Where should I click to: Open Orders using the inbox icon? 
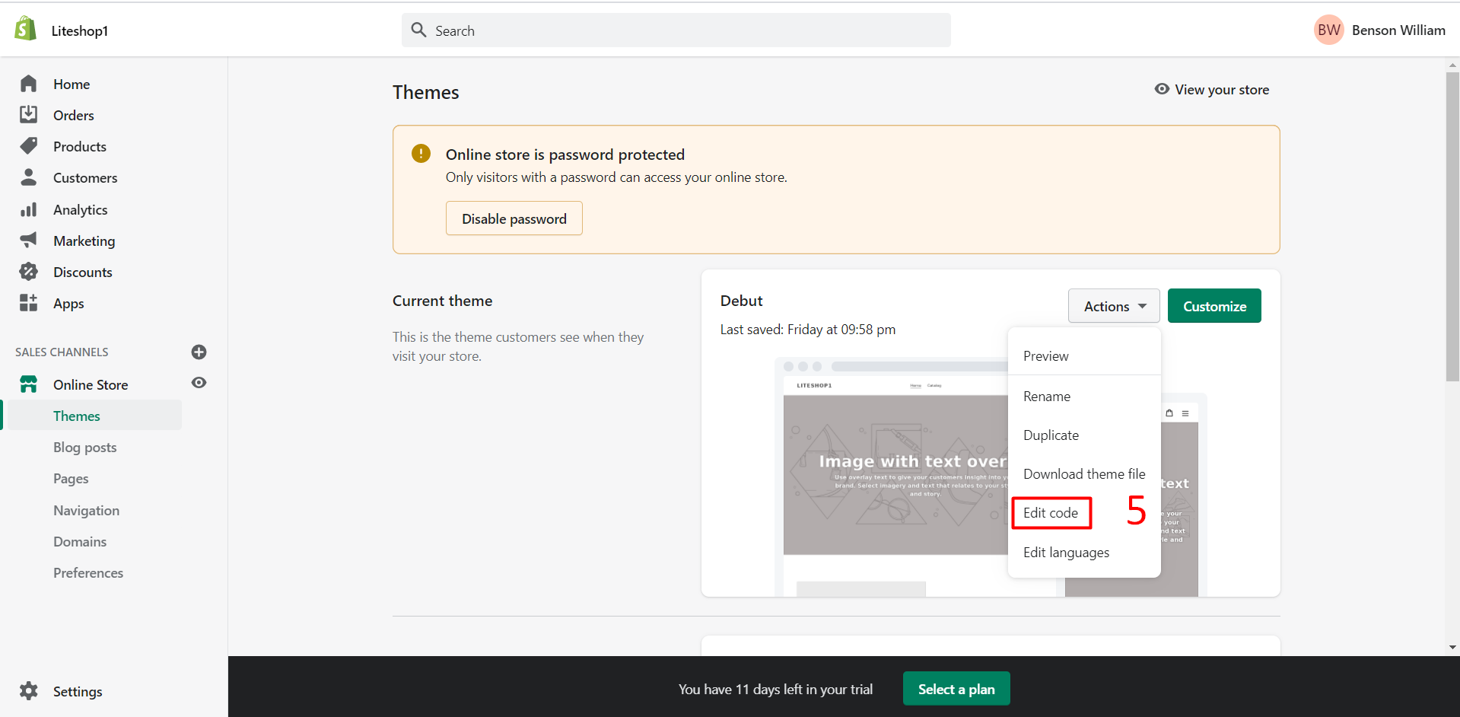click(x=29, y=115)
